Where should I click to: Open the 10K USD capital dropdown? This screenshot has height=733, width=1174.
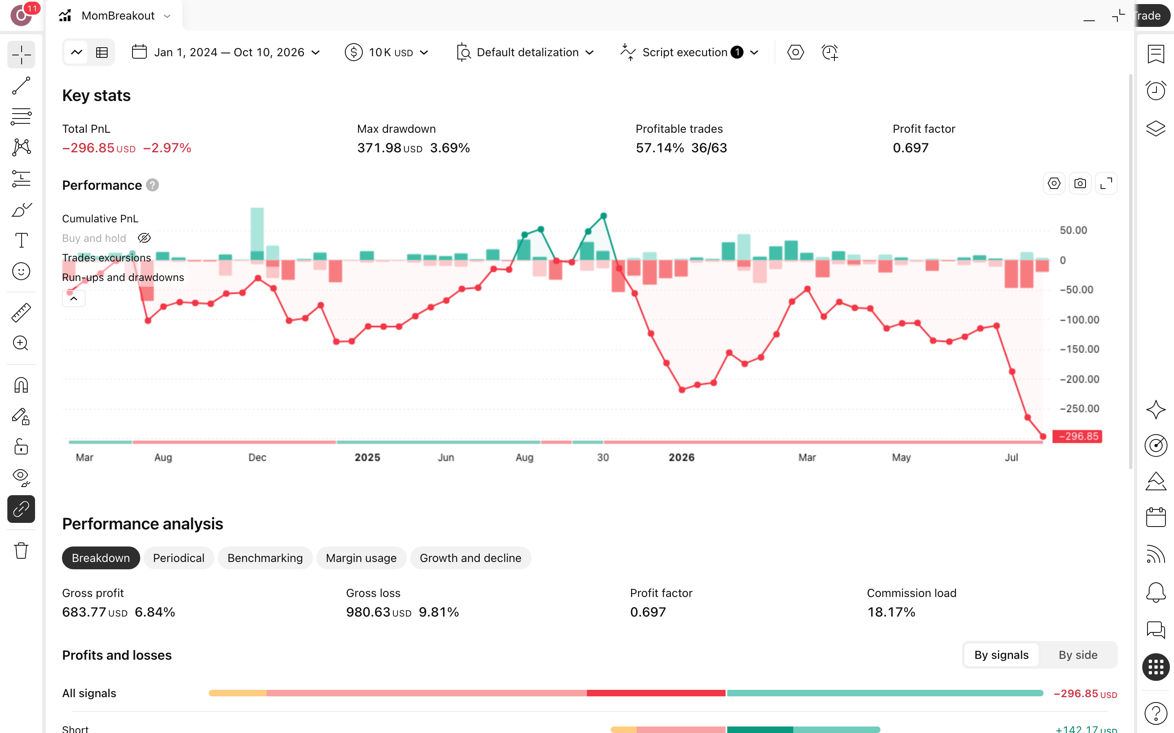tap(387, 53)
